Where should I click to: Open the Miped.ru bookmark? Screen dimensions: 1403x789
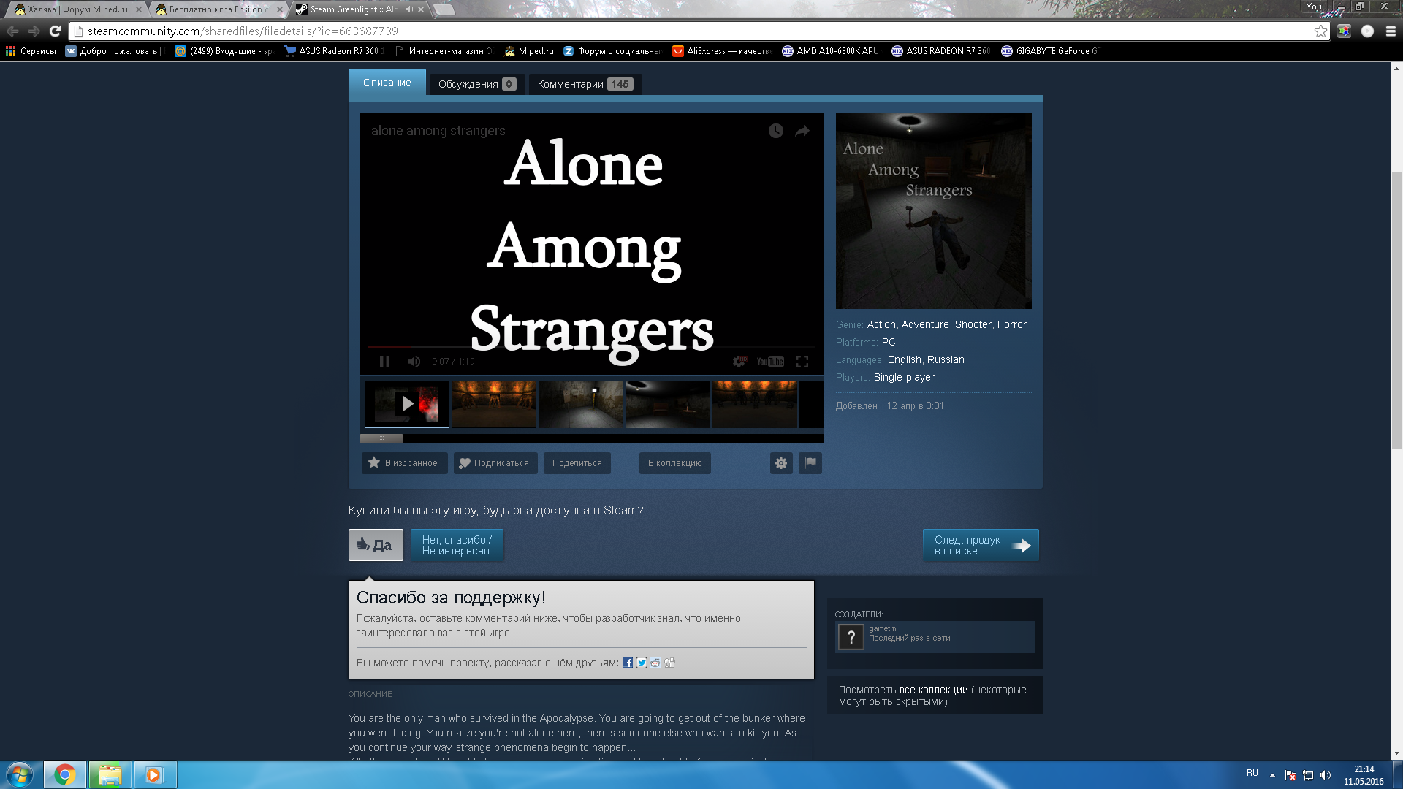tap(529, 51)
